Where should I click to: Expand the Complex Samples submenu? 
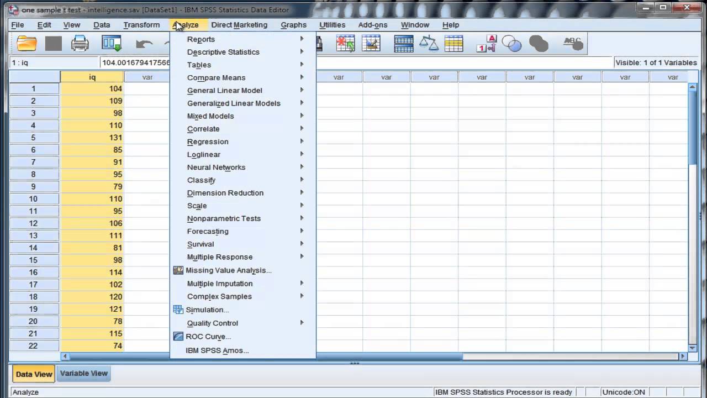(243, 296)
